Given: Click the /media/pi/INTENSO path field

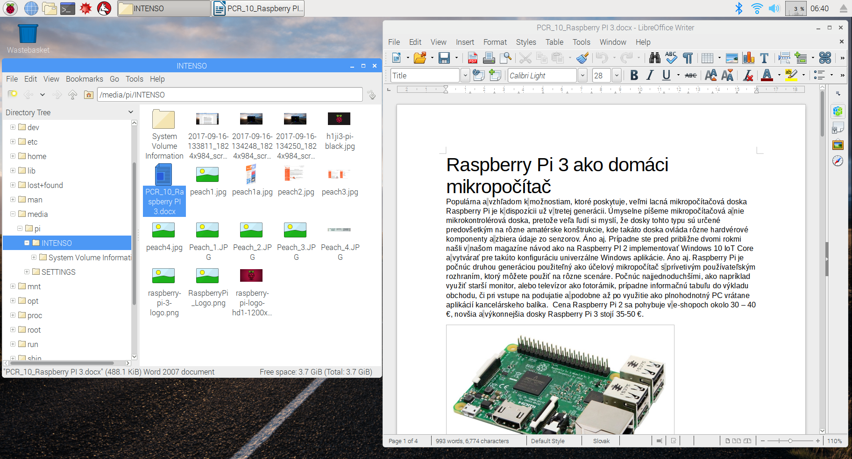Looking at the screenshot, I should (229, 95).
